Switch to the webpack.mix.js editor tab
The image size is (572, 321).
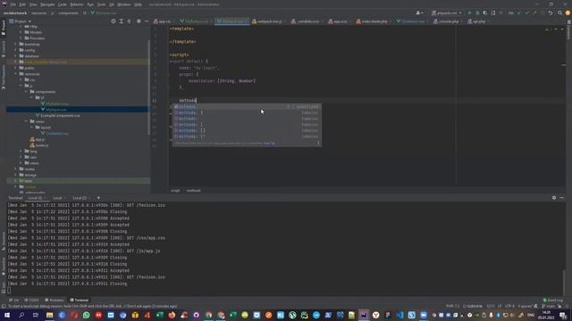[x=267, y=21]
